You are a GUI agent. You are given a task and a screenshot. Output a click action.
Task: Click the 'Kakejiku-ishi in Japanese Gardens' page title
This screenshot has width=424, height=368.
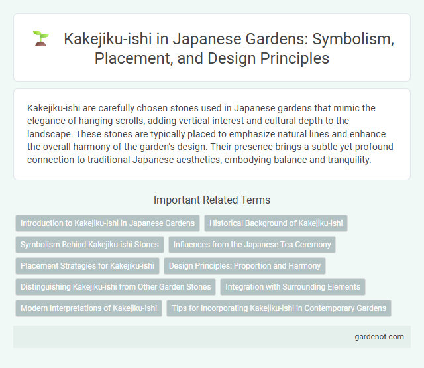229,48
